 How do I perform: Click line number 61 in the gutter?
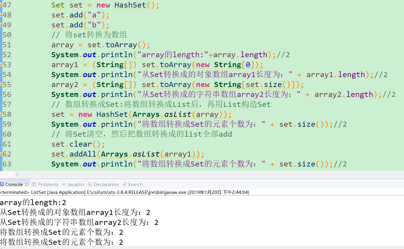7,144
